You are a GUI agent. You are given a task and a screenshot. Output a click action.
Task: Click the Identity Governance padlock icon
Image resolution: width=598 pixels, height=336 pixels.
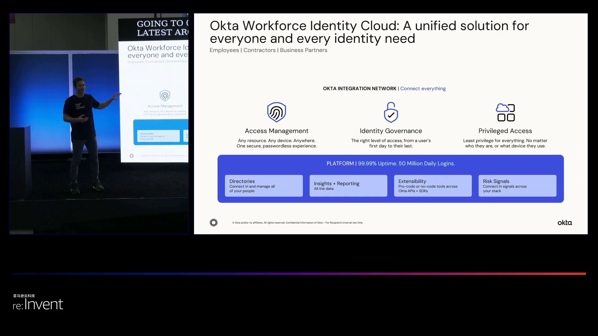(391, 112)
